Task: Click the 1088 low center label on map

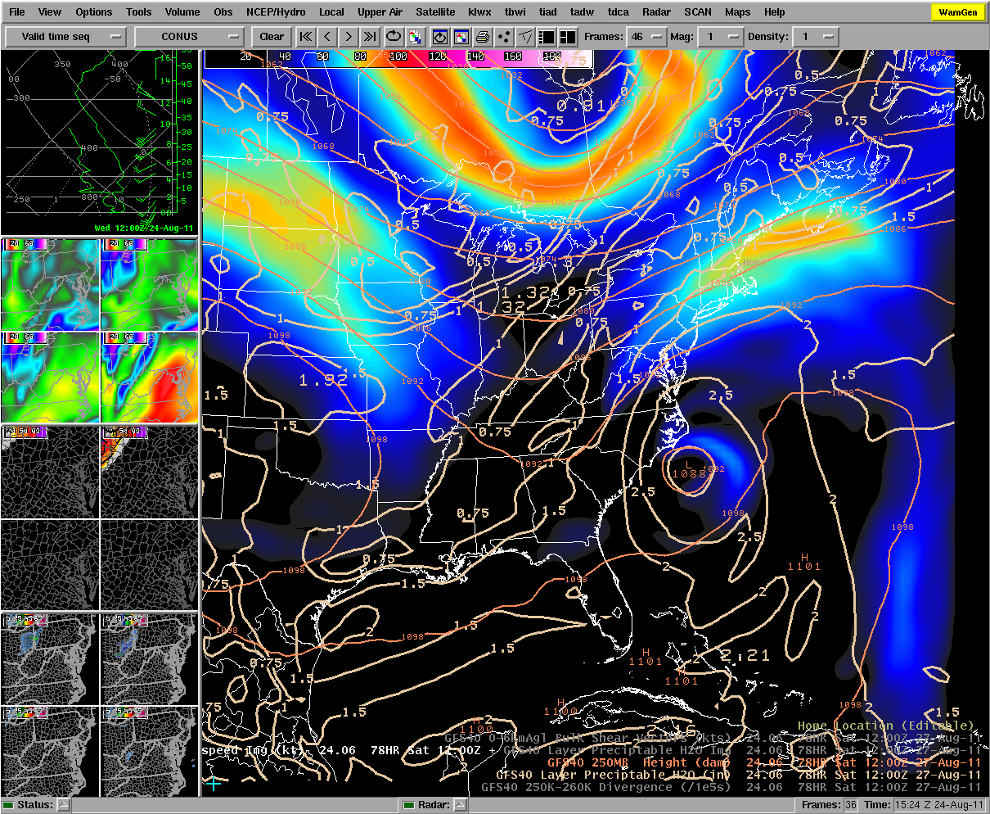Action: (689, 473)
